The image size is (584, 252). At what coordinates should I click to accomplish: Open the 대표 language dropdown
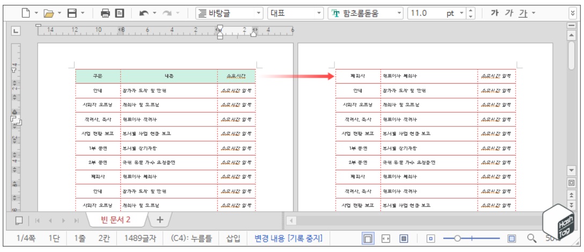point(296,13)
